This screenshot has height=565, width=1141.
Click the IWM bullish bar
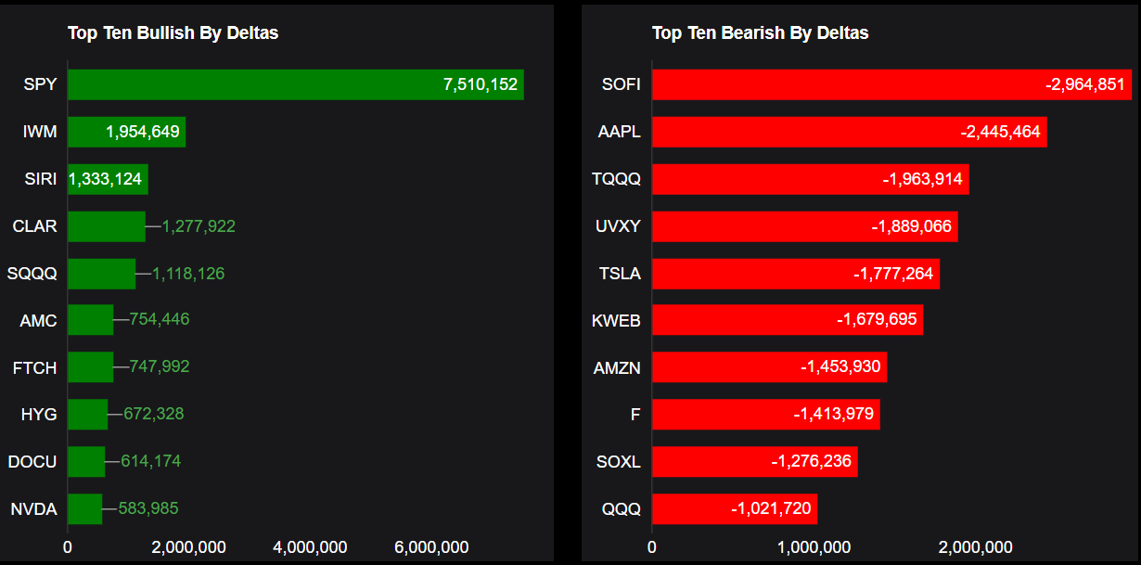[x=126, y=132]
